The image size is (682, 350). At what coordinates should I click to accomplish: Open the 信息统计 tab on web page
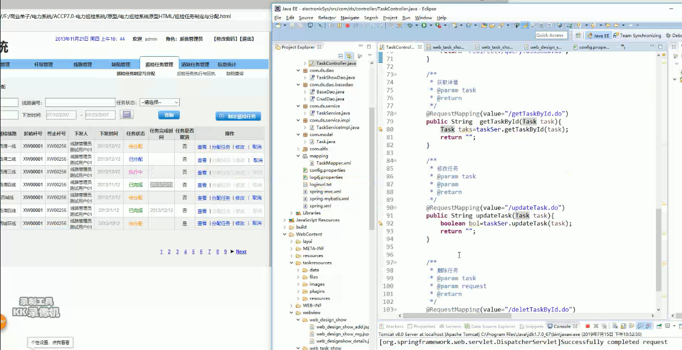coord(226,64)
